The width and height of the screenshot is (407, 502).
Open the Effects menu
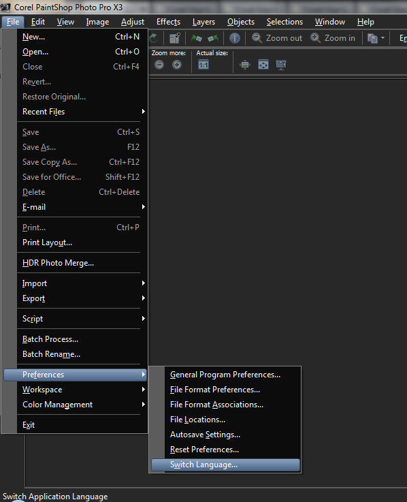[x=168, y=22]
